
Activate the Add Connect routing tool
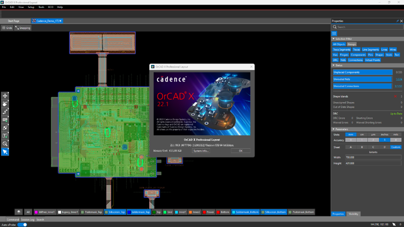pos(5,112)
